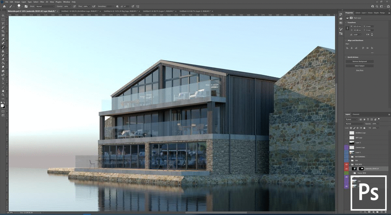
Task: Click the align top edges icon
Action: point(363,48)
